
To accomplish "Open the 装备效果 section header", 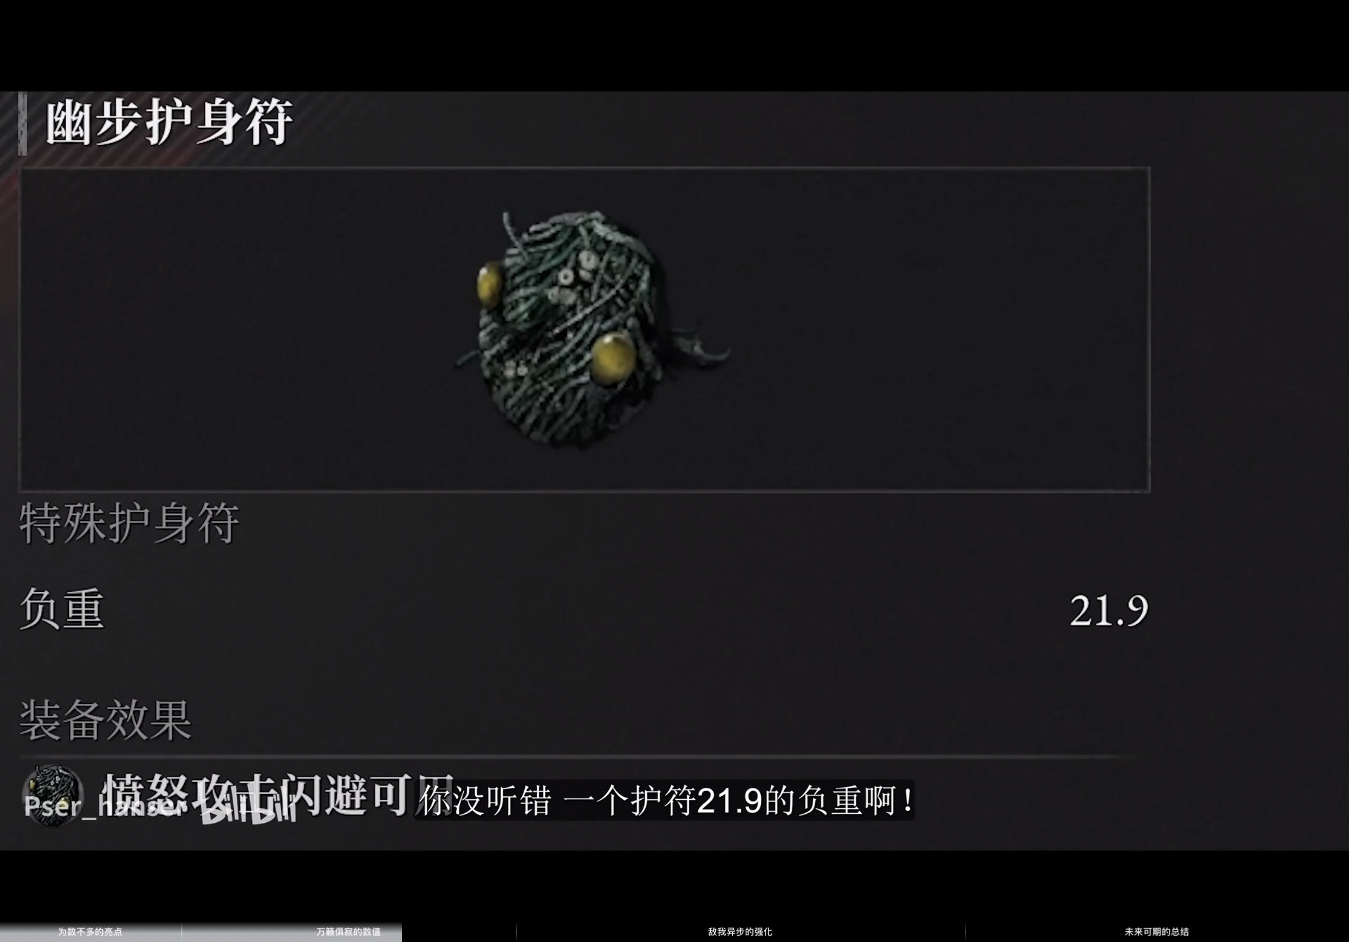I will [x=106, y=720].
